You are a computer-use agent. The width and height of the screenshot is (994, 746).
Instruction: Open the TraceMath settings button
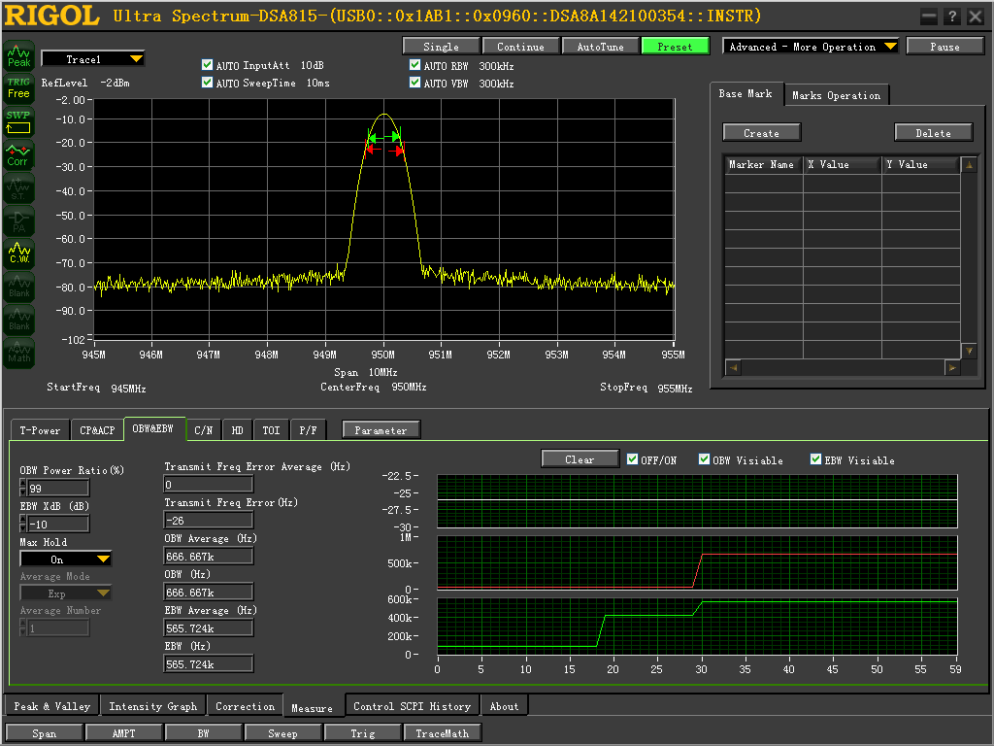(442, 733)
